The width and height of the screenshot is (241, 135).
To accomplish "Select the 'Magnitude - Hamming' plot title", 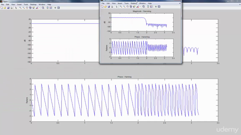I will click(x=142, y=11).
